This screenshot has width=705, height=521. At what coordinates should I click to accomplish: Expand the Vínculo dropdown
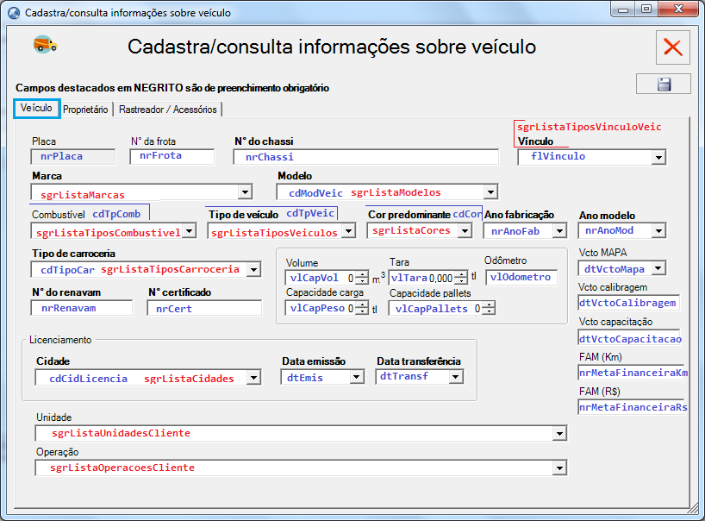(x=658, y=158)
